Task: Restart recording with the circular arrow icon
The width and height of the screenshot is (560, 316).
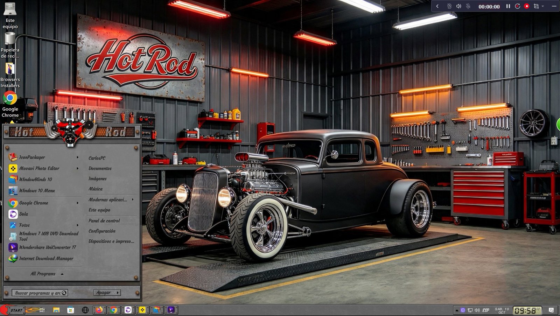Action: [517, 6]
